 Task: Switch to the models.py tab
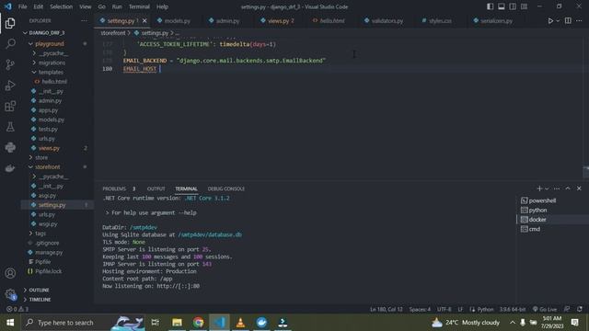pos(174,20)
